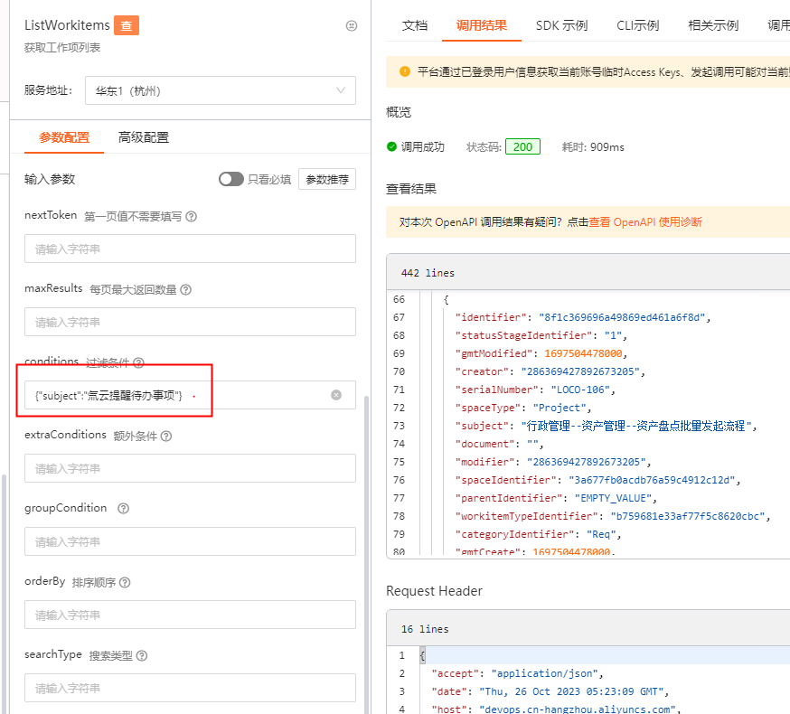Click the green success check icon
The width and height of the screenshot is (790, 714).
pos(391,146)
